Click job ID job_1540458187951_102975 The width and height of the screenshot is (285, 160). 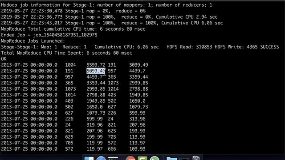(65, 35)
